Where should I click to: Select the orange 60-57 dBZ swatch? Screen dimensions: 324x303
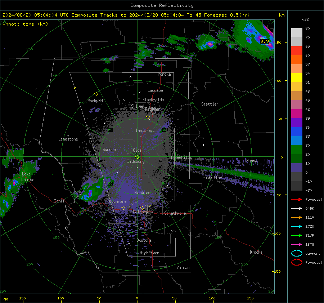[297, 60]
